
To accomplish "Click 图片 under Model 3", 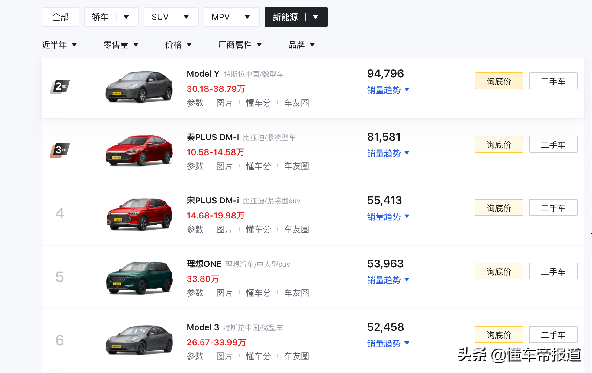I will coord(224,356).
